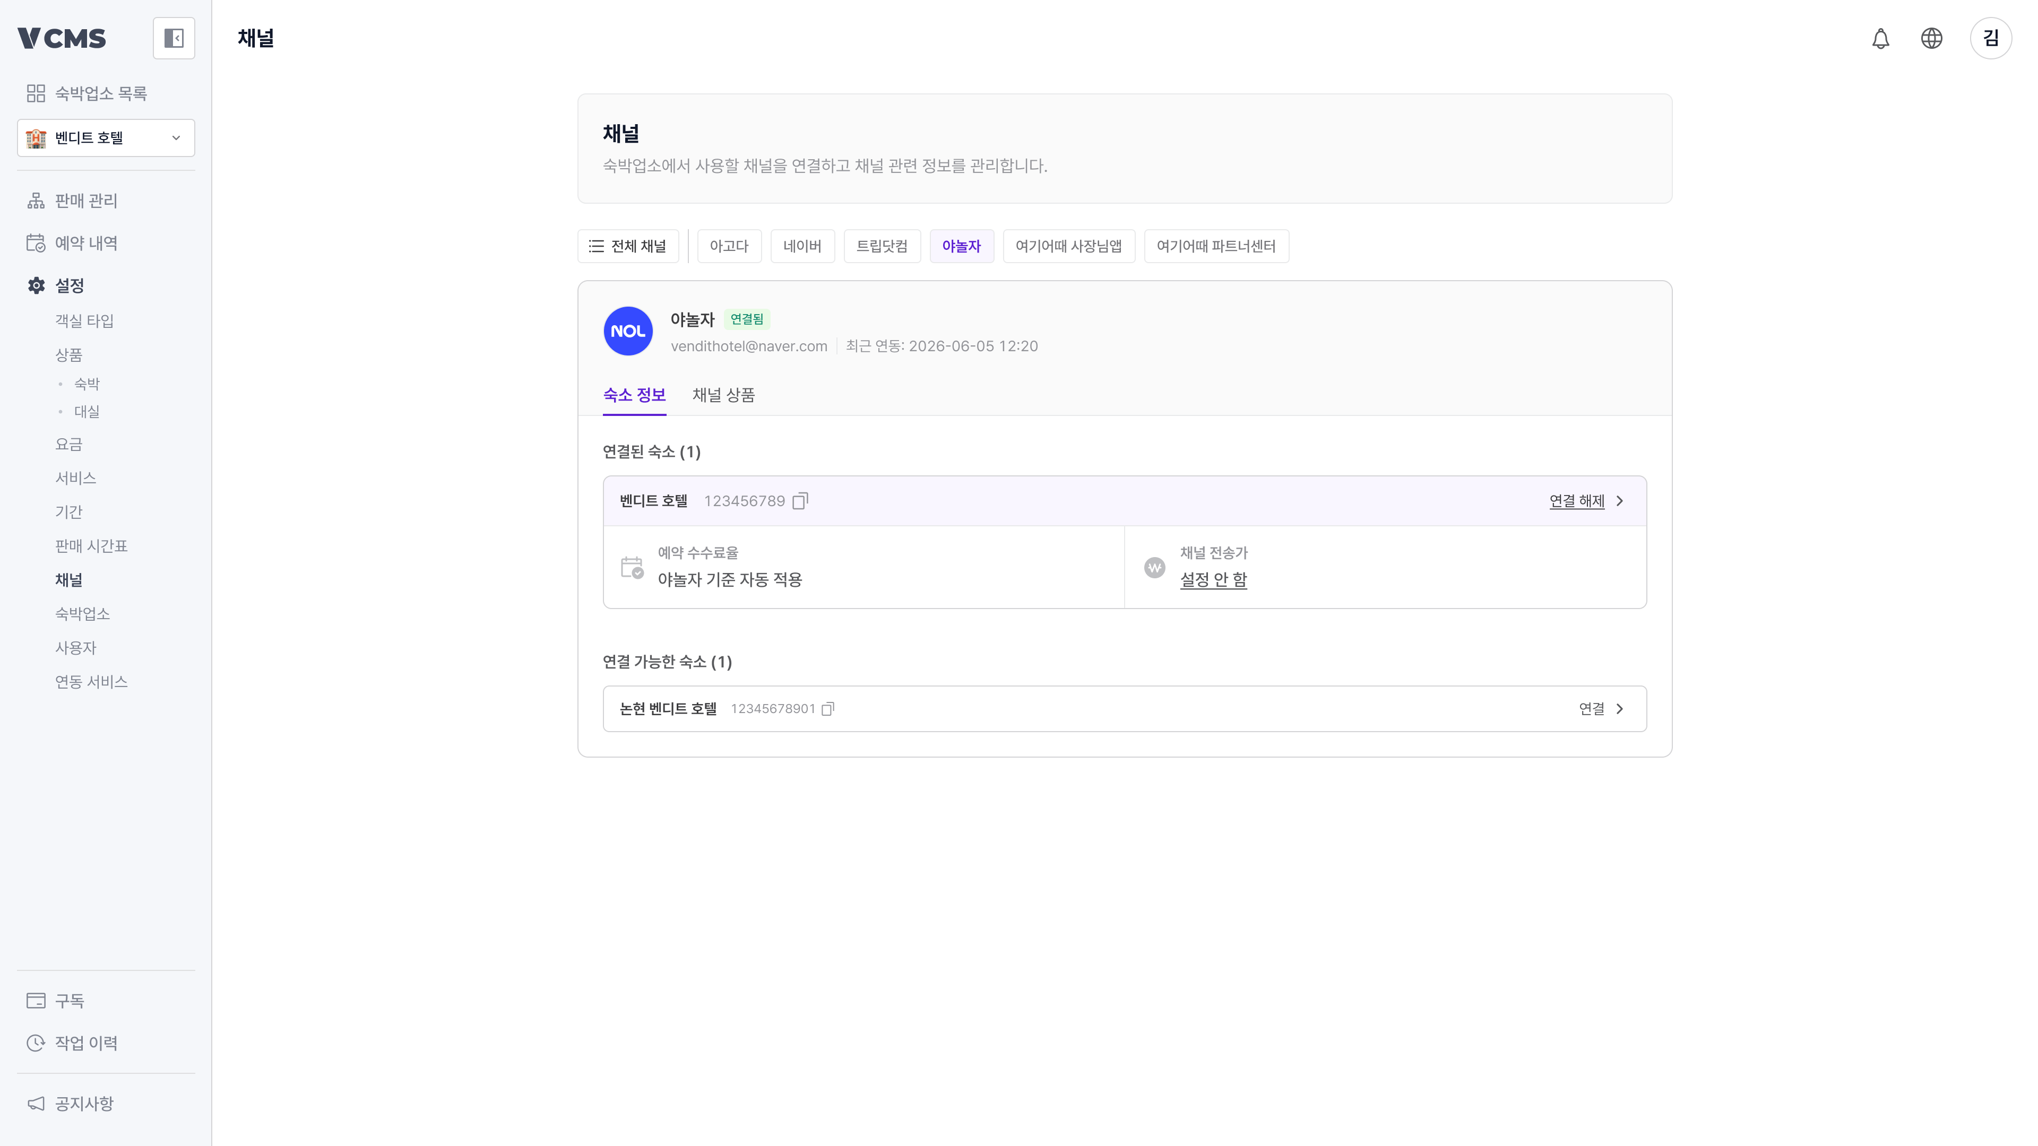Click the 최근 연동 2026-06-05 12:20 timestamp
This screenshot has height=1146, width=2038.
[942, 346]
